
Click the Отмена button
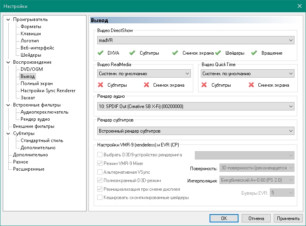pos(256,218)
